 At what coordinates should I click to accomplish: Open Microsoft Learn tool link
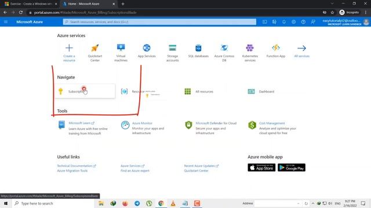pyautogui.click(x=81, y=123)
